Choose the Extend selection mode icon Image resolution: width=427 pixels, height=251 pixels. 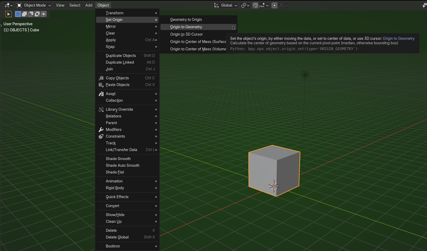[24, 14]
